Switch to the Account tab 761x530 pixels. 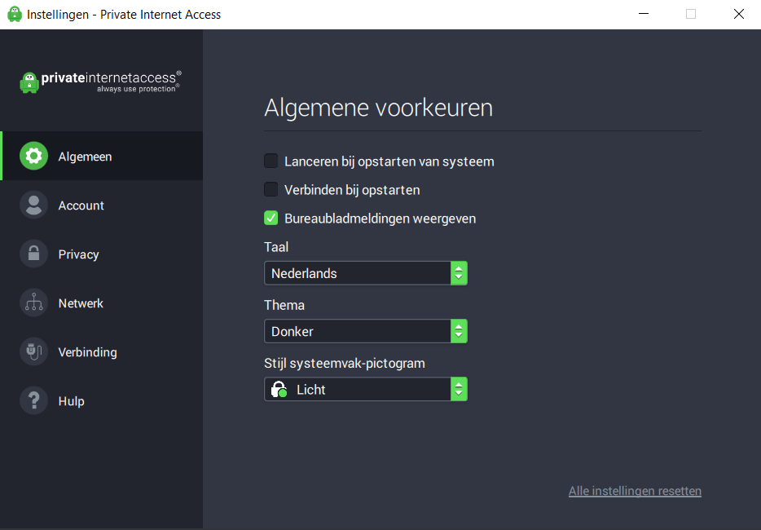(101, 205)
